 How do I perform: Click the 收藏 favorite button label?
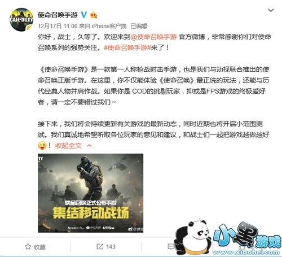(x=39, y=247)
